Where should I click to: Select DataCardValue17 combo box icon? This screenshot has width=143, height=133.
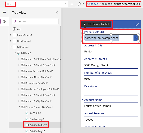27,125
